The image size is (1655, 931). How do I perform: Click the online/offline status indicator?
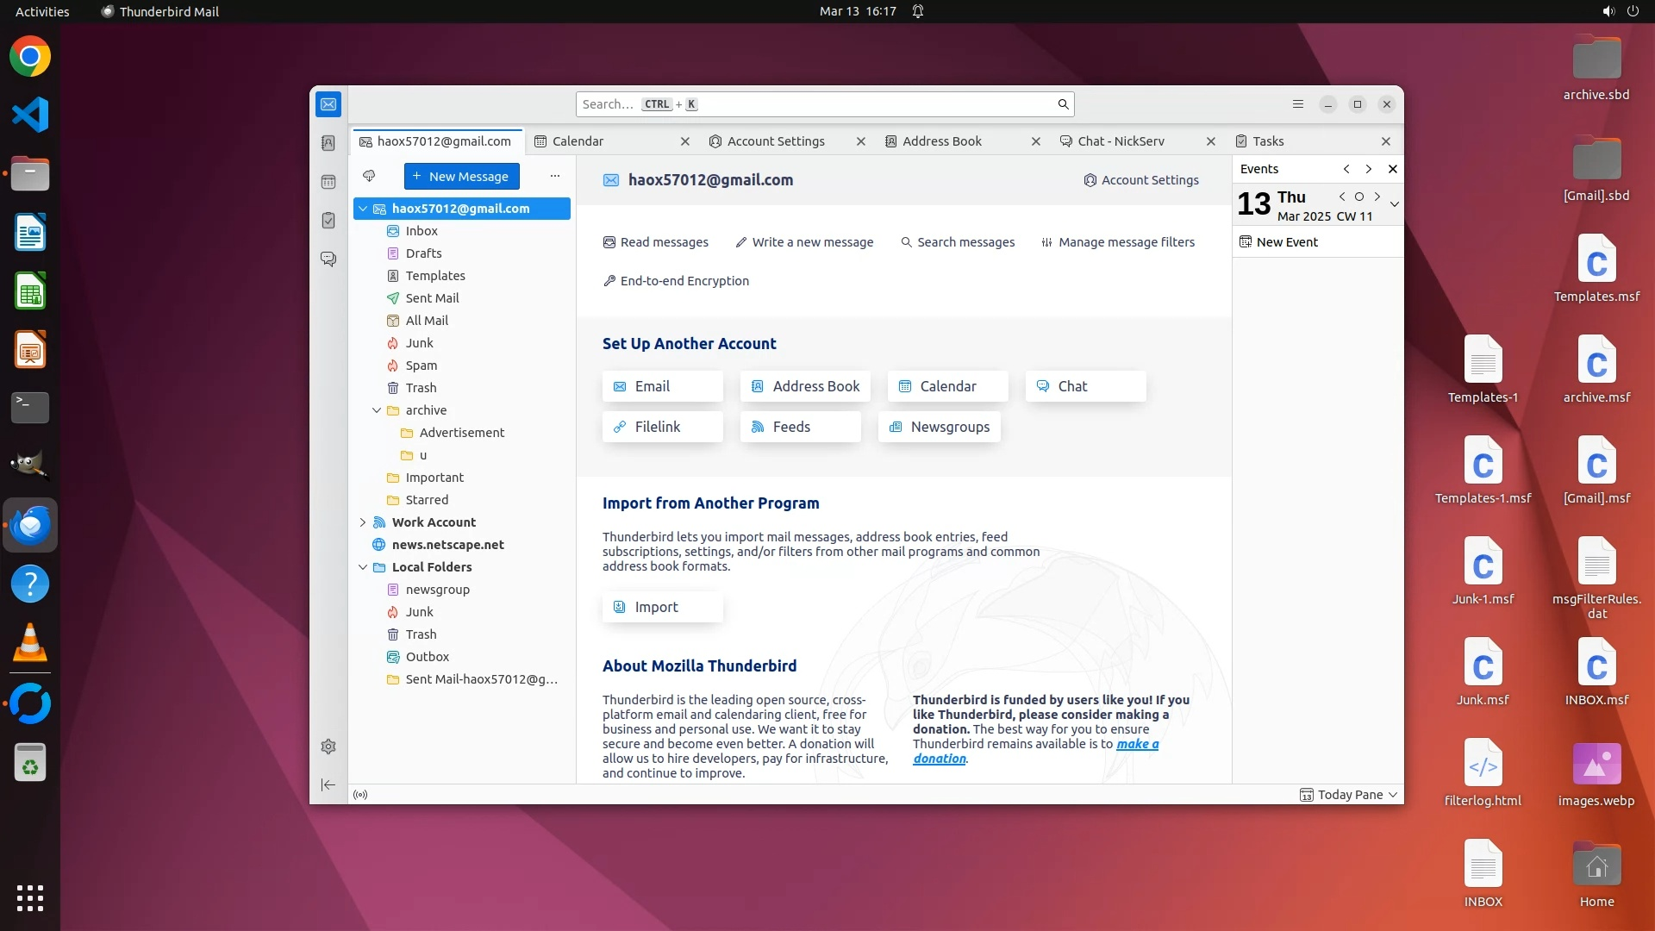coord(360,795)
